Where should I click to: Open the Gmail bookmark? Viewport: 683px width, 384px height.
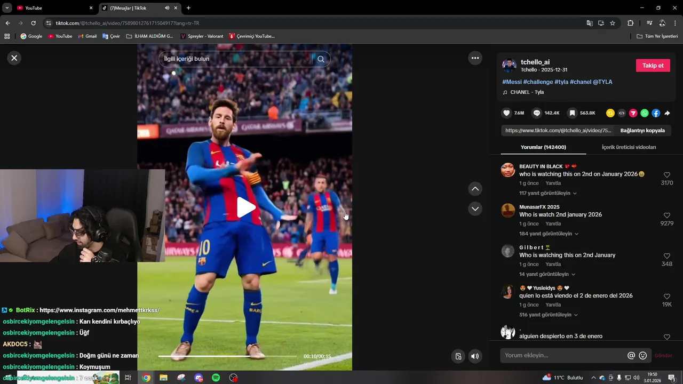point(88,36)
